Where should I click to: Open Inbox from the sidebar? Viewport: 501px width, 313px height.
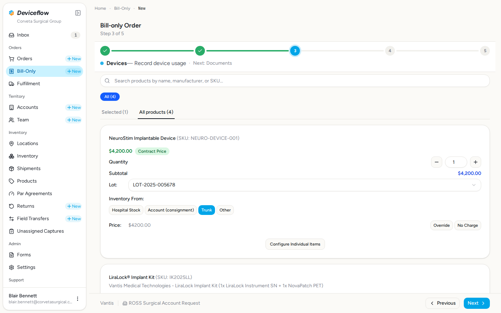point(45,35)
